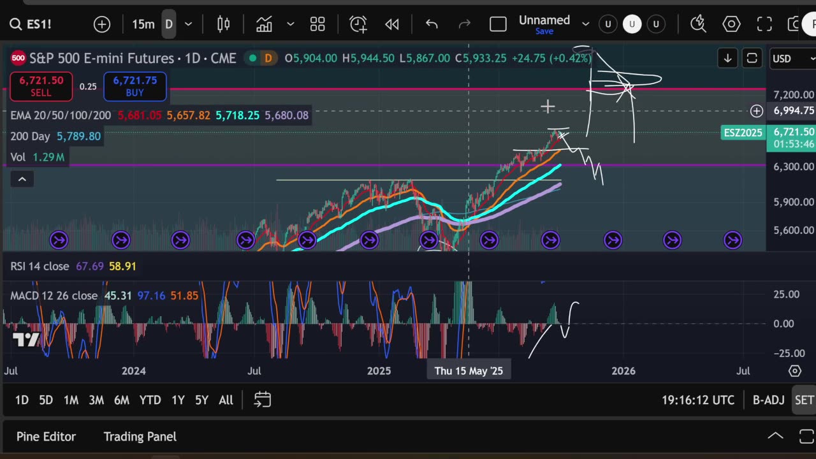Click the Unnamed layout name
This screenshot has height=459, width=816.
click(x=544, y=20)
